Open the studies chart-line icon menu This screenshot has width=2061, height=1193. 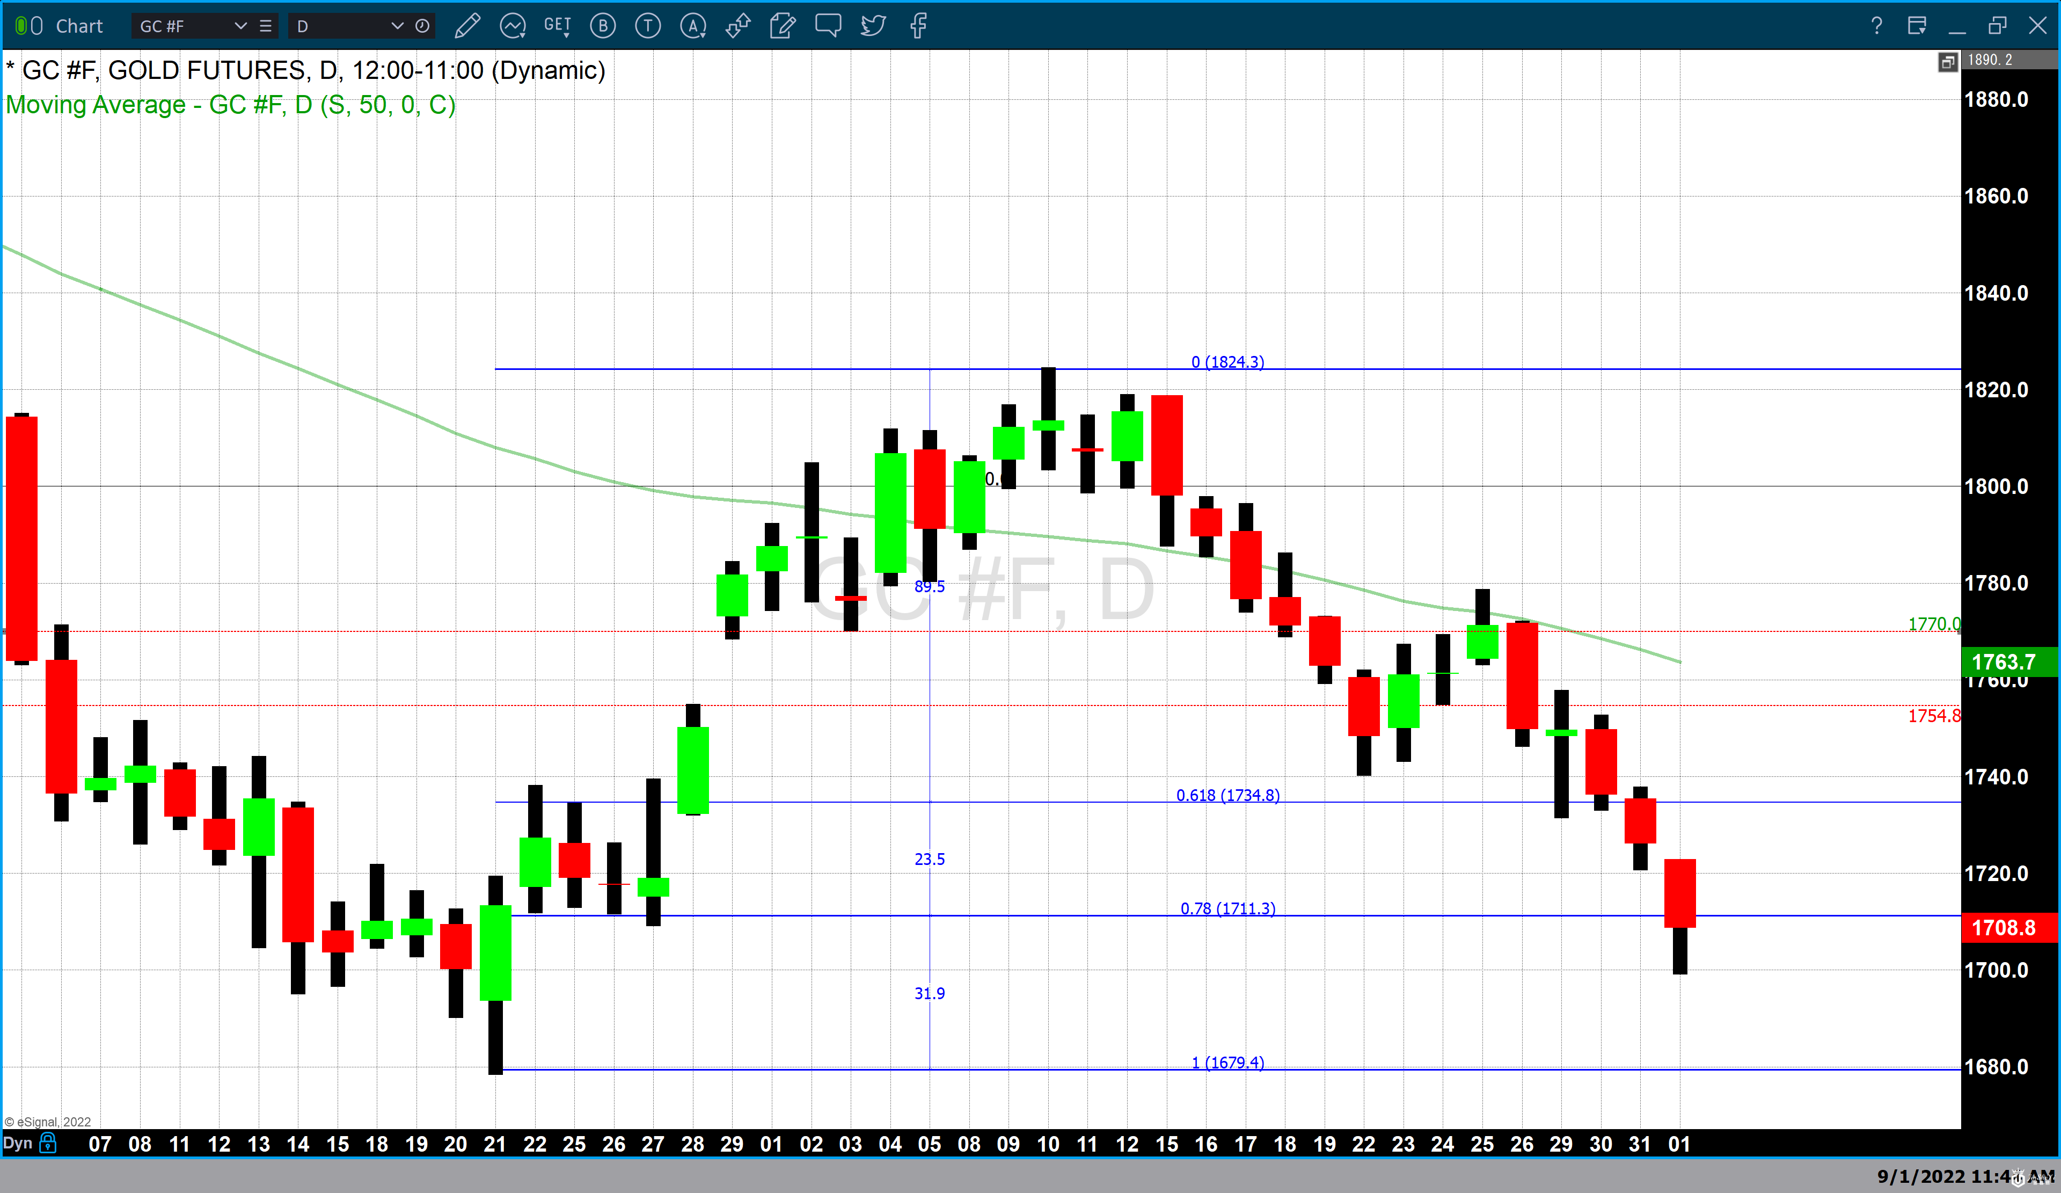pyautogui.click(x=513, y=26)
